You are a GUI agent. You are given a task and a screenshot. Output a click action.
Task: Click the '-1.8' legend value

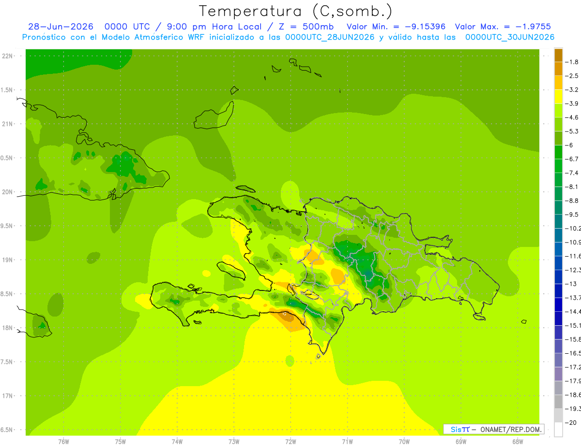point(571,62)
